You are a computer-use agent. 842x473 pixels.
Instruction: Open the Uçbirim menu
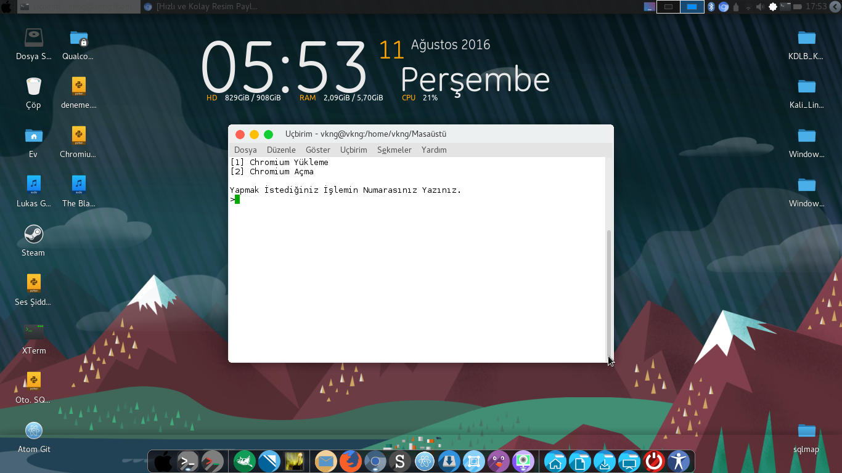click(x=354, y=150)
